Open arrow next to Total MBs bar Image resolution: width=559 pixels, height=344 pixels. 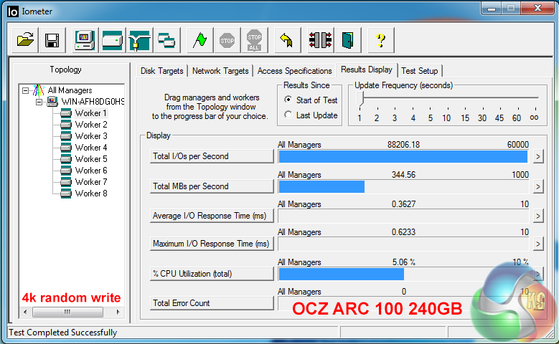coord(538,186)
